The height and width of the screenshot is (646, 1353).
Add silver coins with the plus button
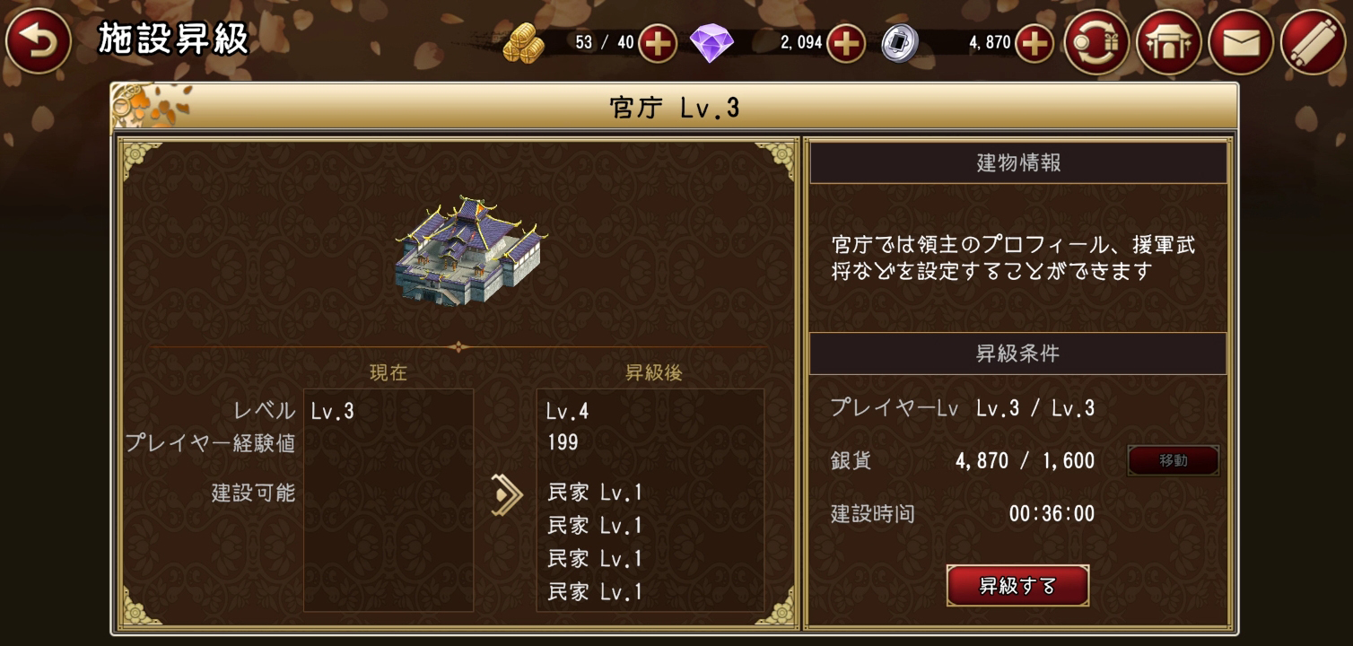click(1034, 43)
